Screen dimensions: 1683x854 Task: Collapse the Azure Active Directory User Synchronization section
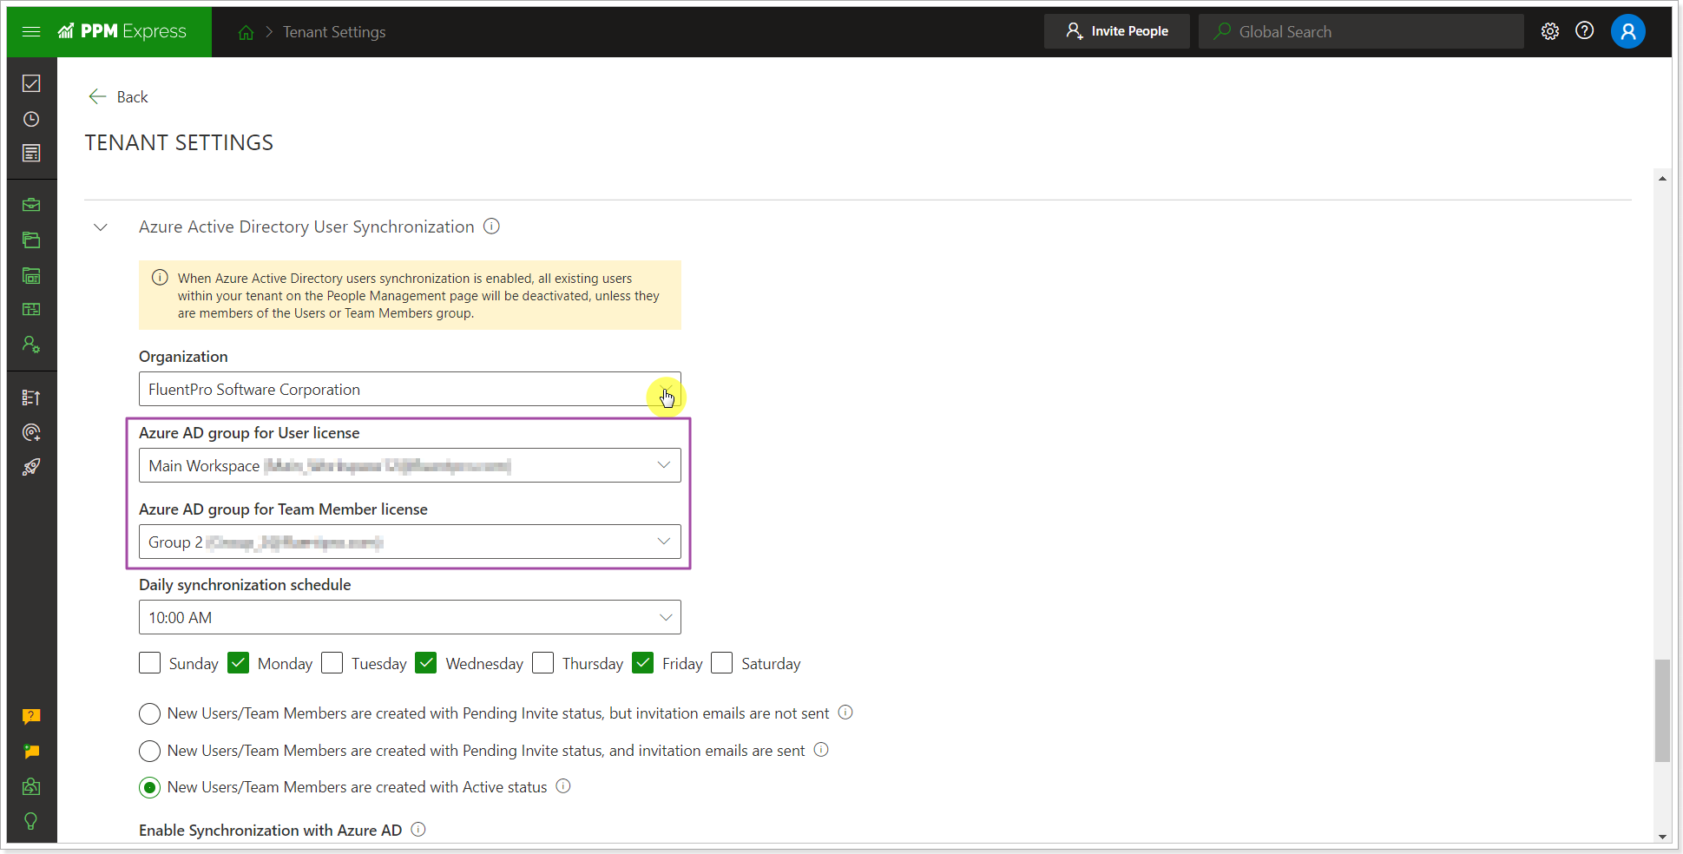[x=101, y=227]
